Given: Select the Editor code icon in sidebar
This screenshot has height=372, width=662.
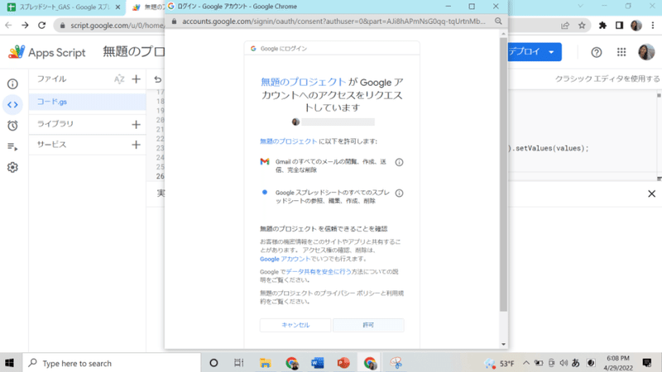Looking at the screenshot, I should 12,105.
